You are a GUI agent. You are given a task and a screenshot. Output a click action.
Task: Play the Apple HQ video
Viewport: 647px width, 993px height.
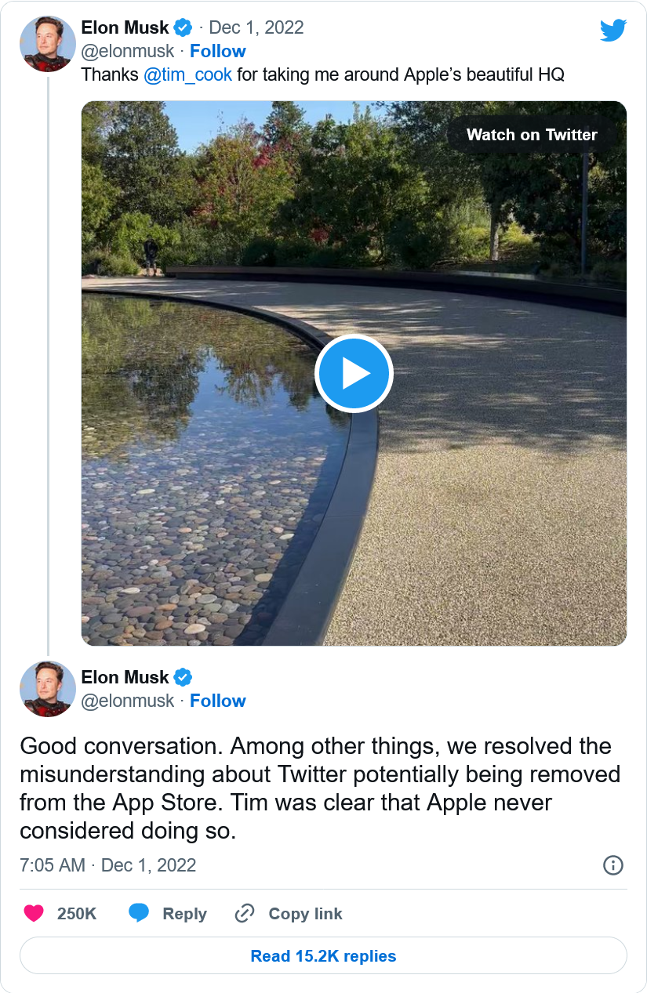(354, 373)
